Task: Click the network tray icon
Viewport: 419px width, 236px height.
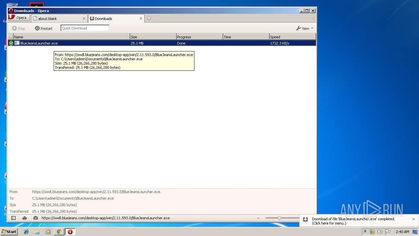Action: (372, 232)
